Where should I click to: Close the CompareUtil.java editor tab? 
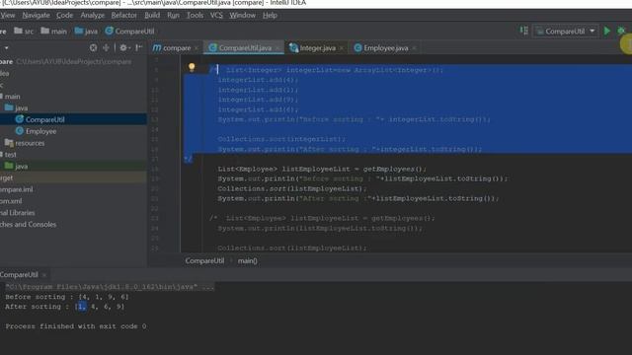click(x=277, y=48)
